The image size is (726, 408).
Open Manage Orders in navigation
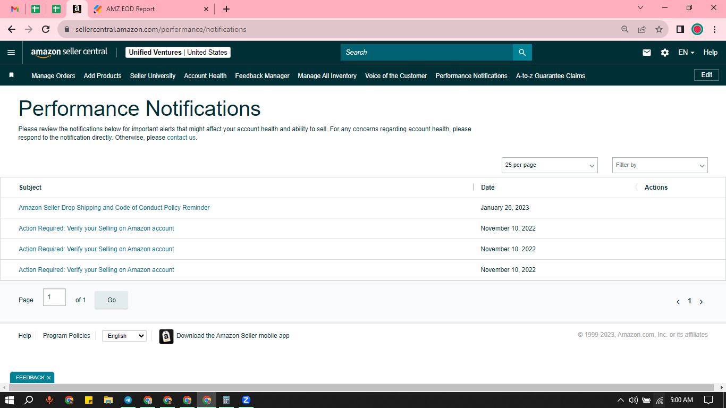pos(53,76)
